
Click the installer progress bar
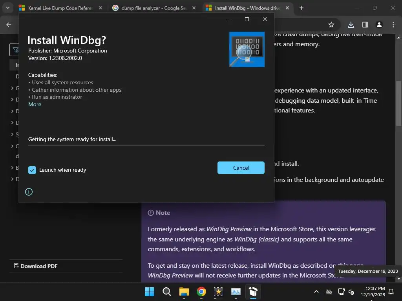[146, 145]
